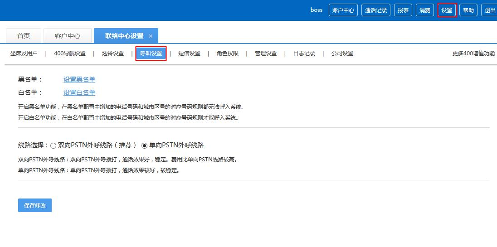Image resolution: width=497 pixels, height=247 pixels.
Task: Open 账户中心 in the top bar
Action: click(x=343, y=10)
